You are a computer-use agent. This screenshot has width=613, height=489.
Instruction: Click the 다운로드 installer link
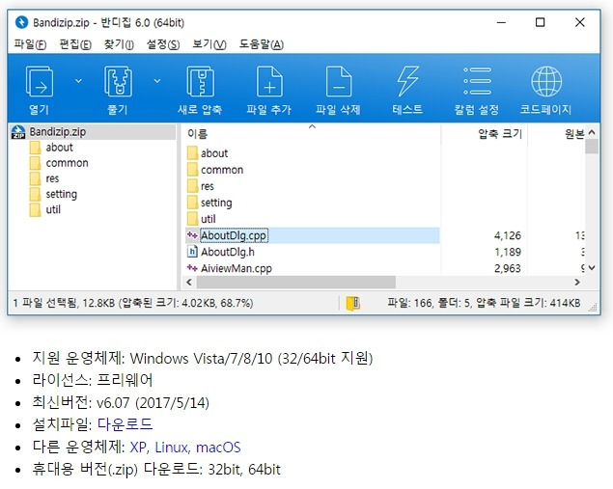[x=125, y=424]
